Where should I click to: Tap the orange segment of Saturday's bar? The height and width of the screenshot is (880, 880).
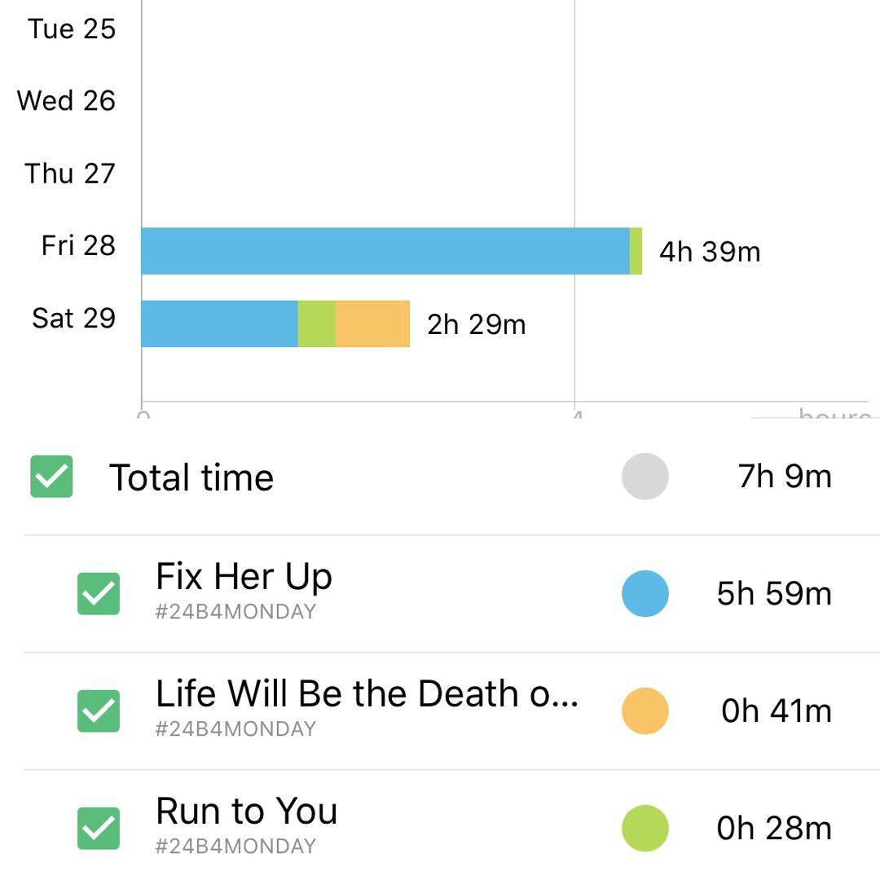[x=372, y=323]
